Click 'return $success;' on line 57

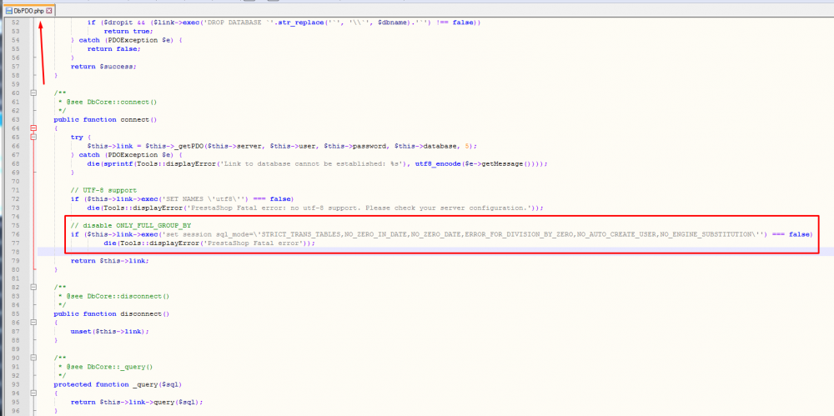[103, 67]
